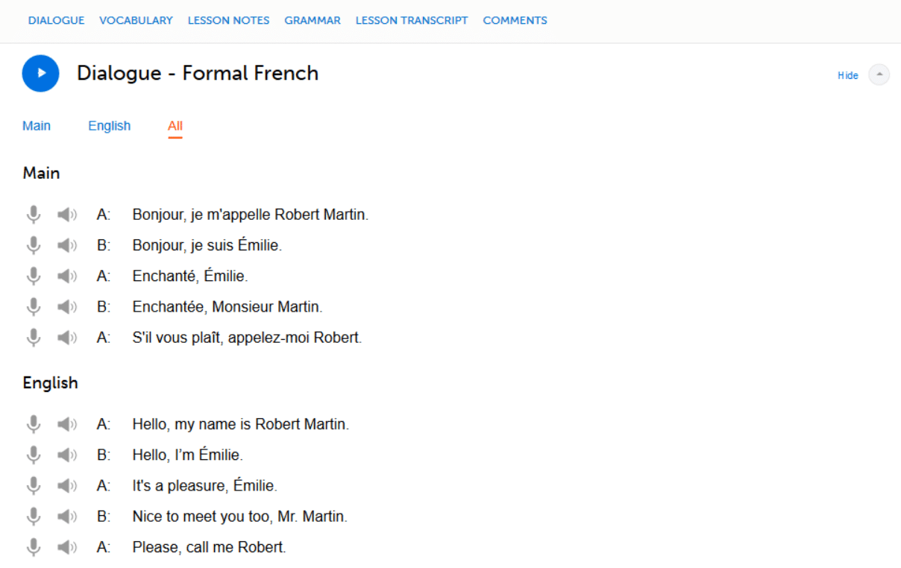
Task: Click the microphone beside "Enchanté, Émilie"
Action: click(33, 276)
